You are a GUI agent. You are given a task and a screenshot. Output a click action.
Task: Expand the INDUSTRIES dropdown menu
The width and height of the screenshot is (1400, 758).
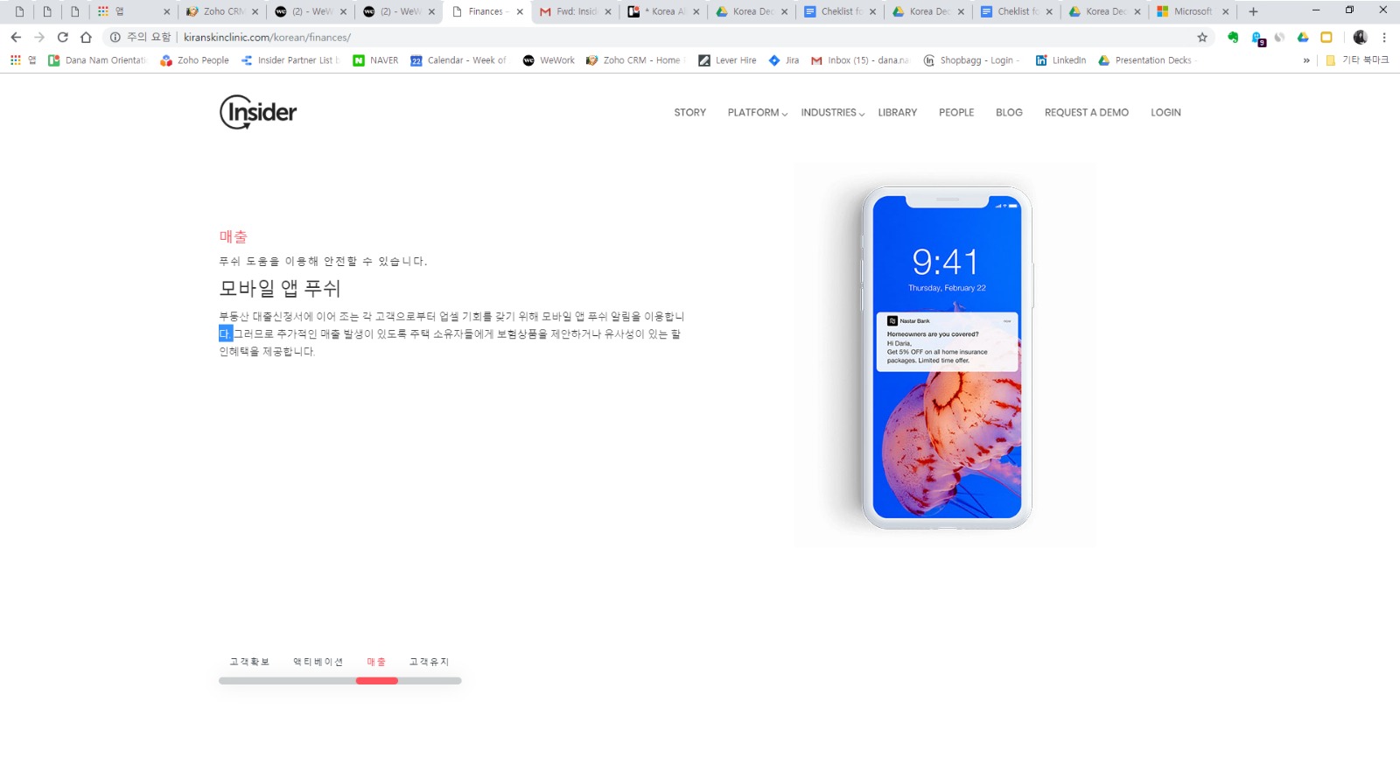point(832,113)
